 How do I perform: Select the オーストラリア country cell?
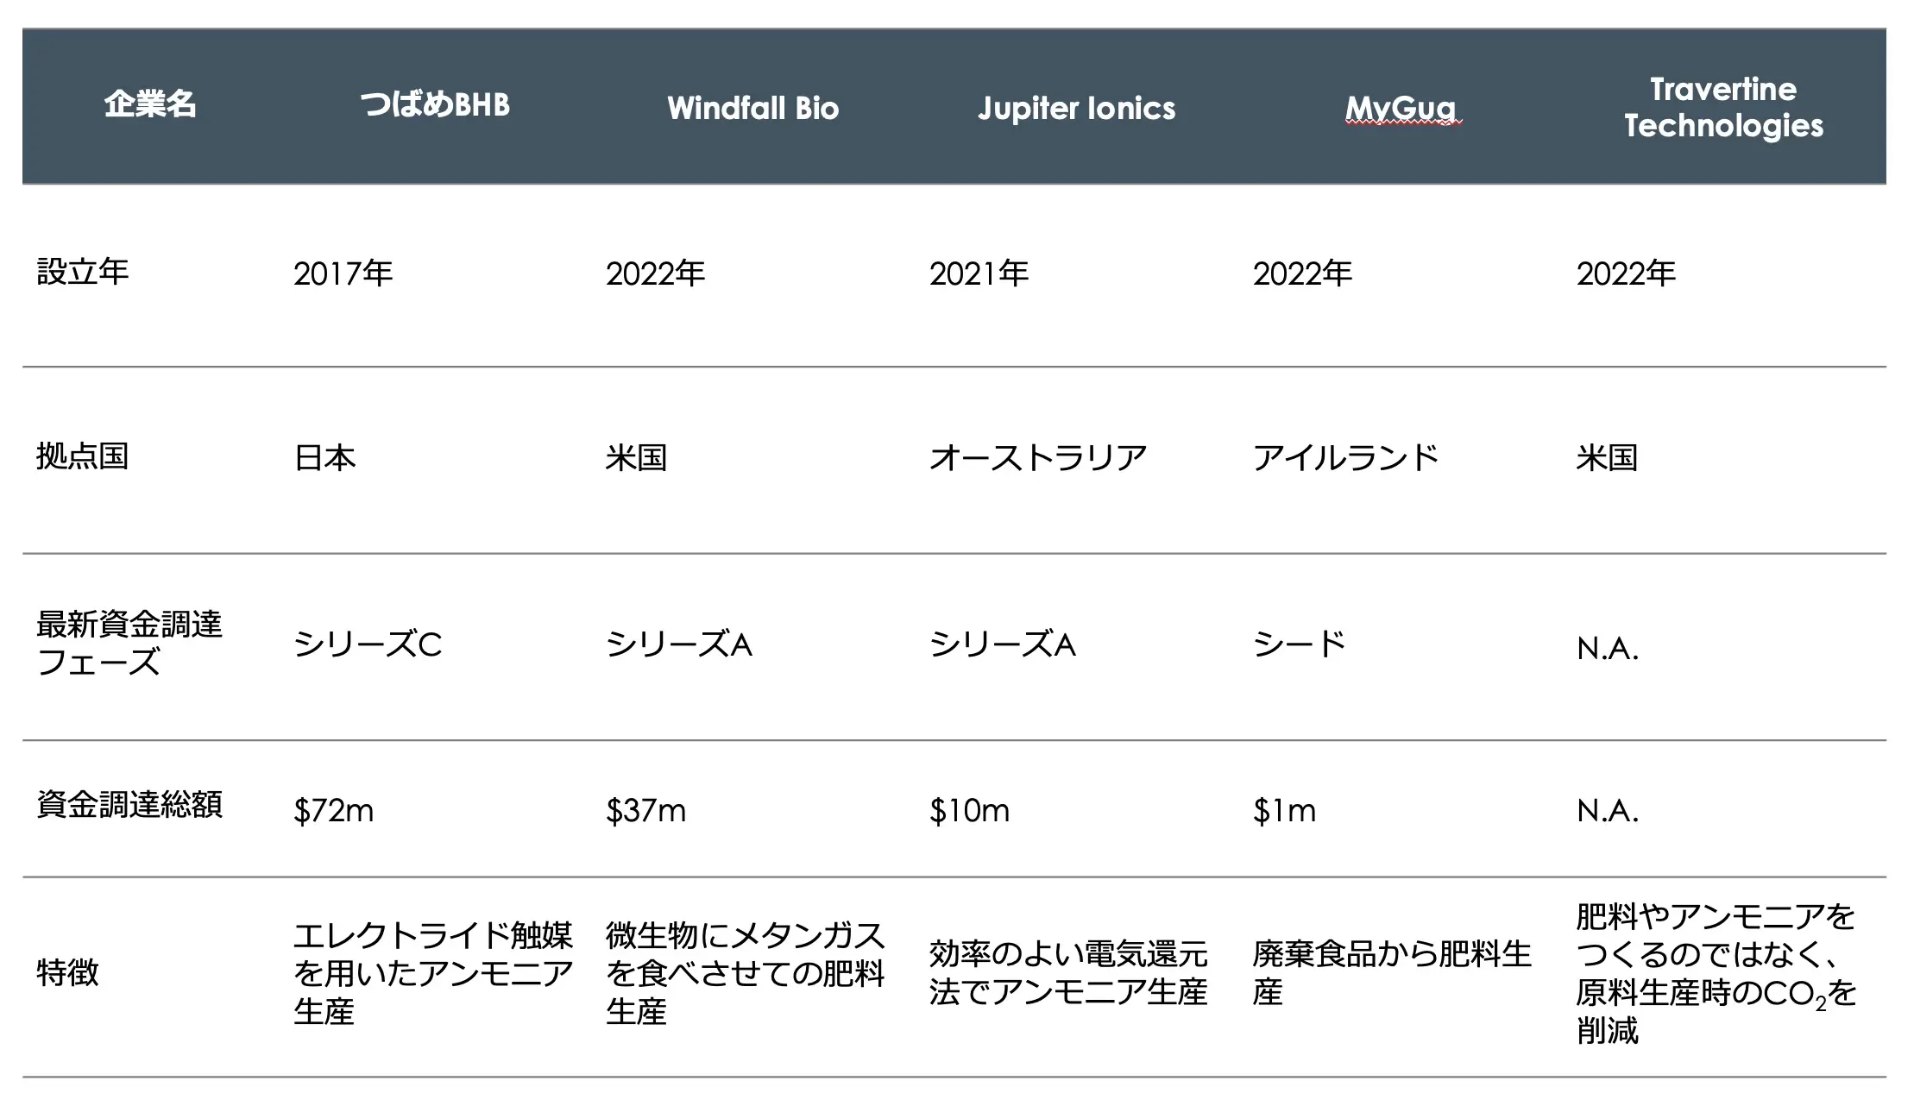(1038, 457)
